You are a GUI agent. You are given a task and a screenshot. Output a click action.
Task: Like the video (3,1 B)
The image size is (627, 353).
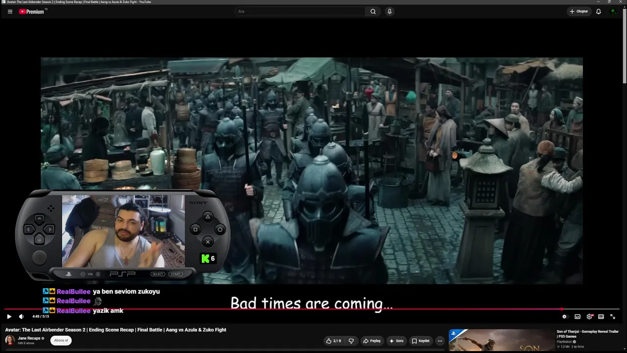(x=334, y=341)
